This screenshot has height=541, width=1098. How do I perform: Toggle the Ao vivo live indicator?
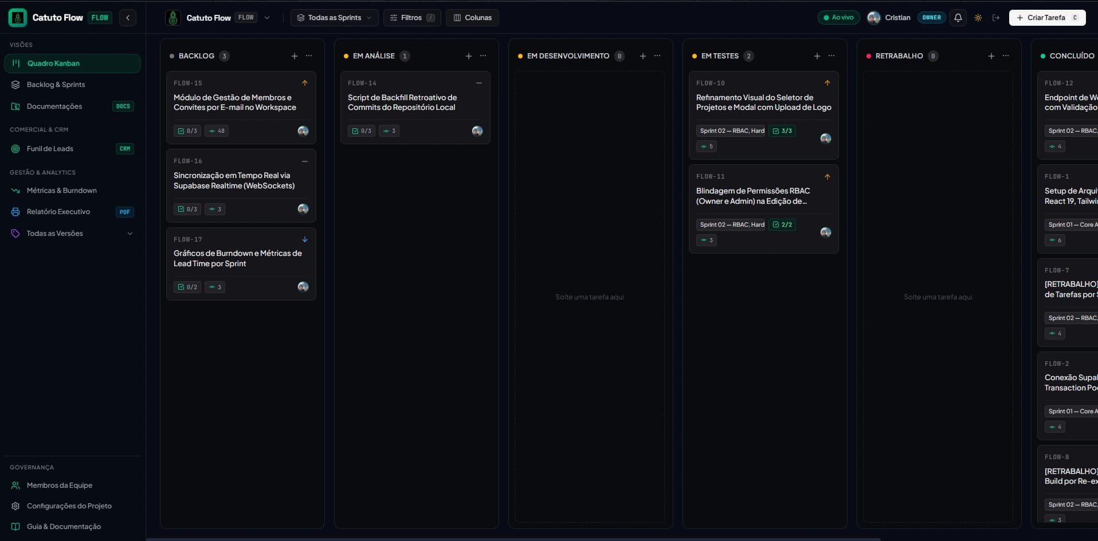pyautogui.click(x=839, y=18)
